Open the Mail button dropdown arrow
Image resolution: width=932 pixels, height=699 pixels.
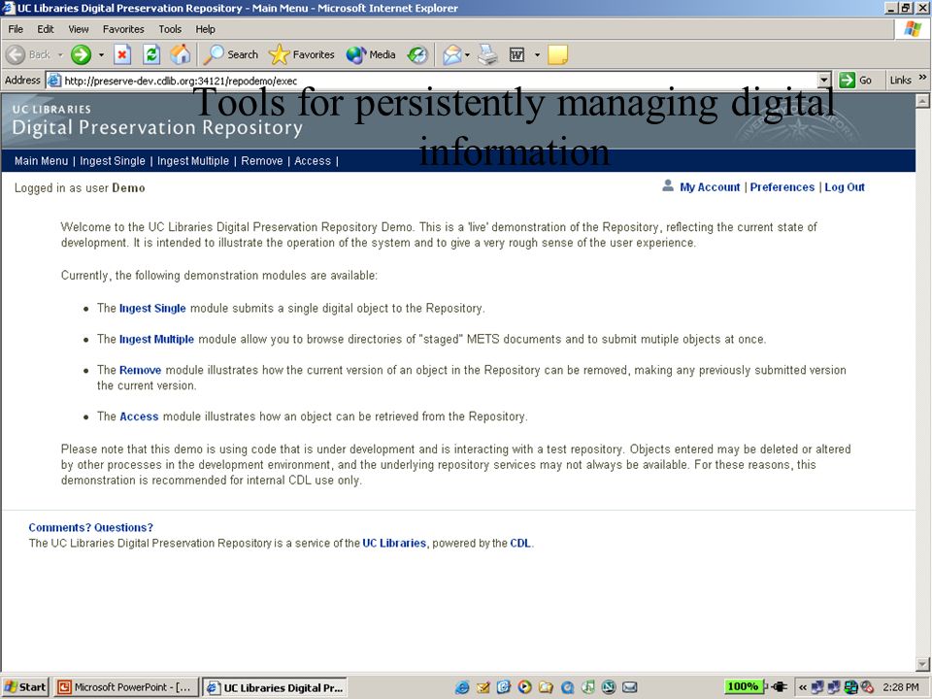pos(467,54)
